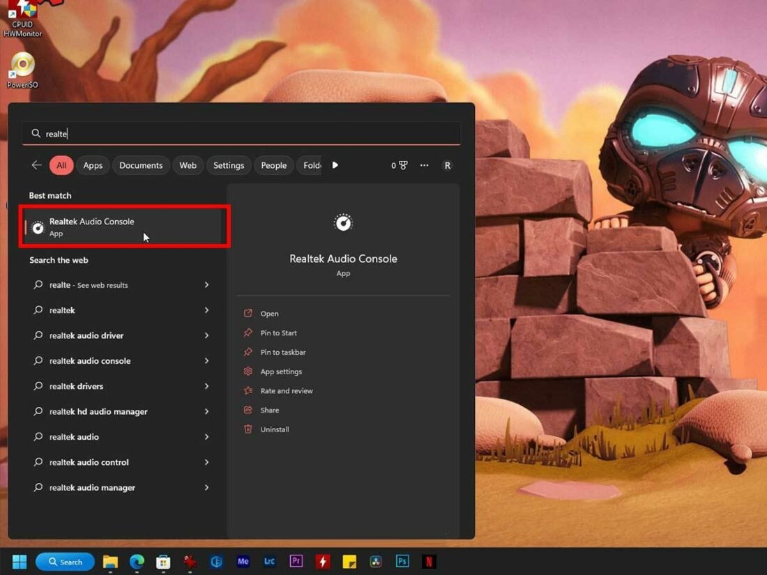Viewport: 767px width, 575px height.
Task: Launch Adobe Premiere Pro from the taskbar
Action: (296, 561)
